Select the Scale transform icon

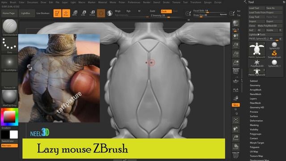tap(84, 13)
